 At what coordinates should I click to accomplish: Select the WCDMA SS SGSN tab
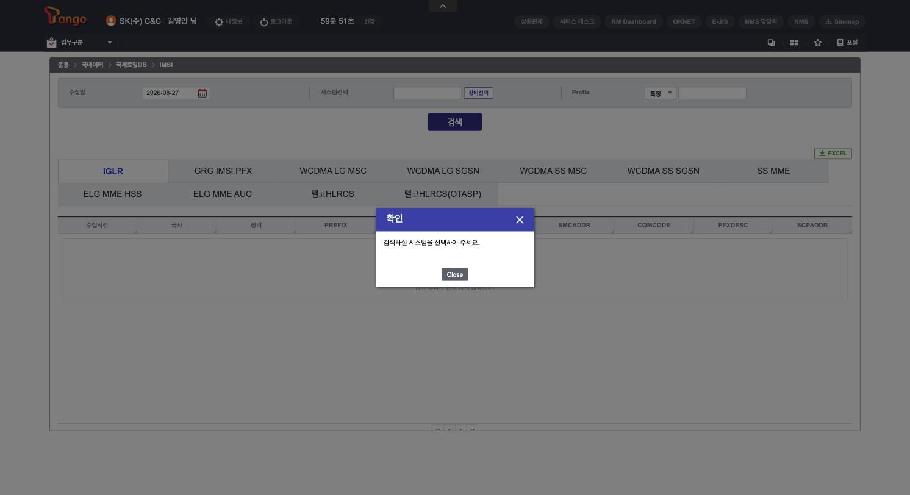(x=664, y=171)
